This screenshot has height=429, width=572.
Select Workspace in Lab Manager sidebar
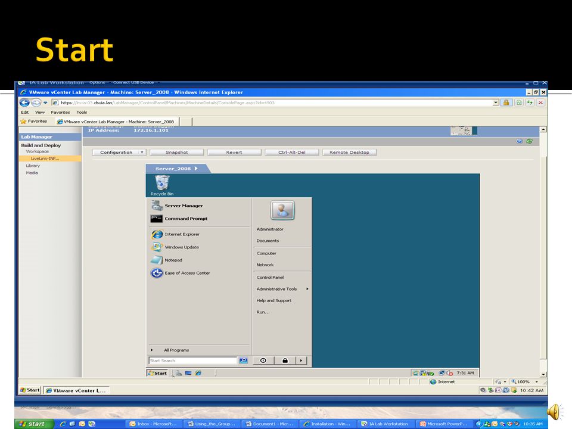coord(37,151)
